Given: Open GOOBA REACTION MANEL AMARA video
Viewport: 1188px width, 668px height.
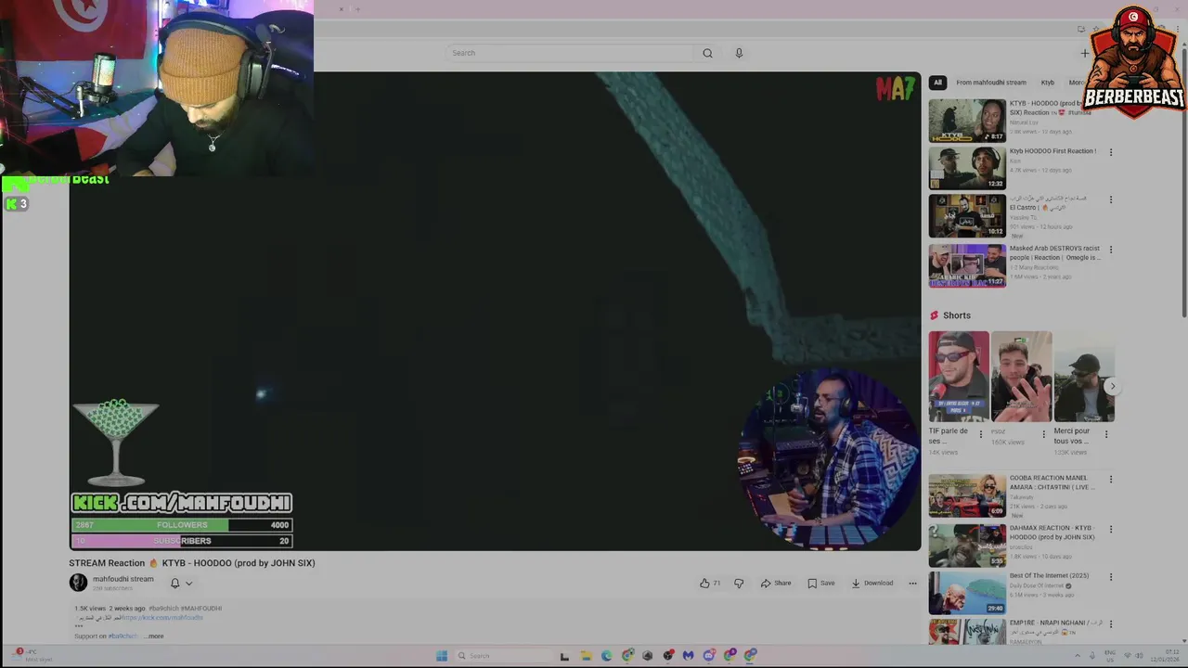Looking at the screenshot, I should pos(967,496).
